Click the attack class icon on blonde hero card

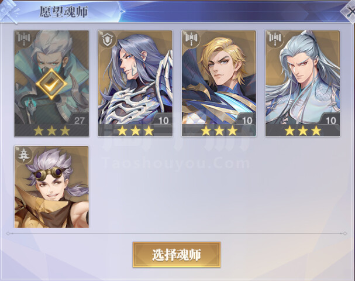click(191, 38)
